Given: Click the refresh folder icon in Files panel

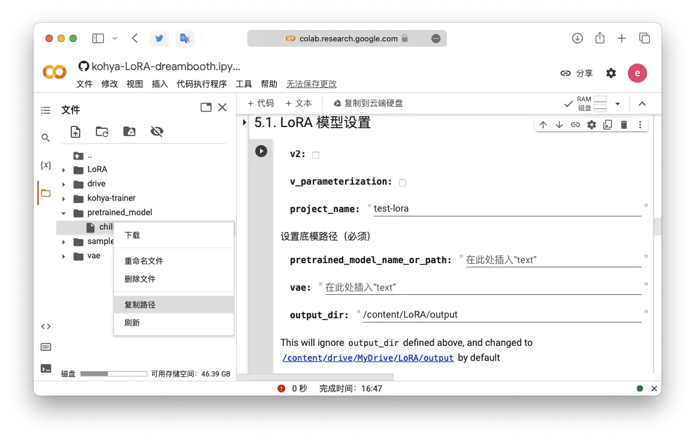Looking at the screenshot, I should [102, 132].
